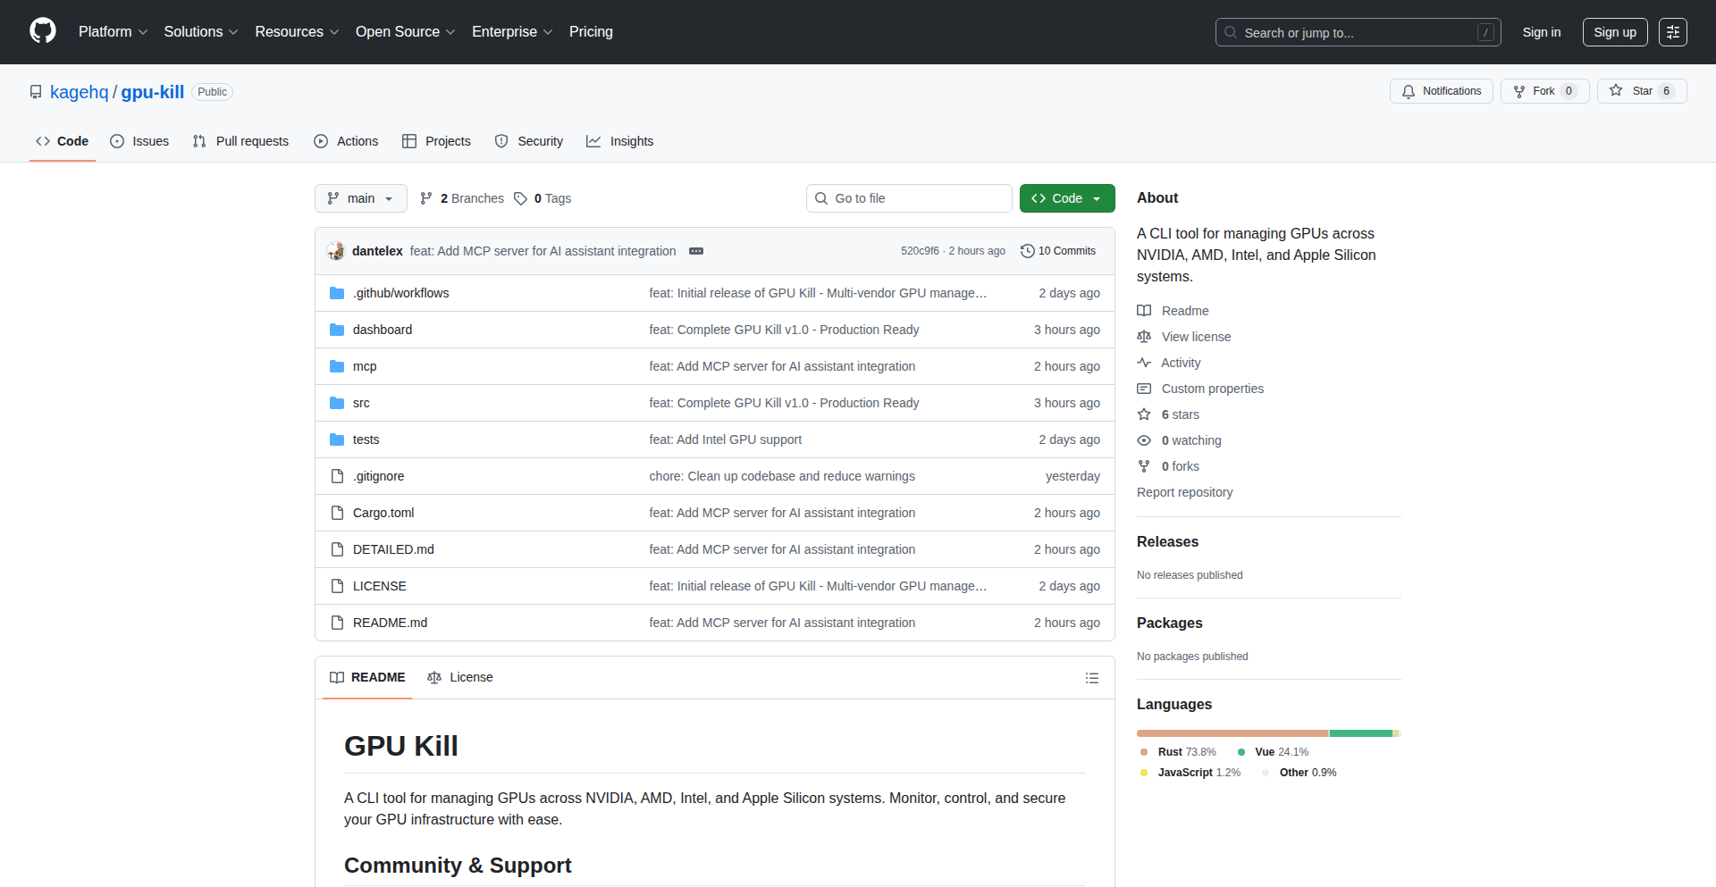The width and height of the screenshot is (1716, 887).
Task: Switch to the Projects tab
Action: tap(436, 141)
